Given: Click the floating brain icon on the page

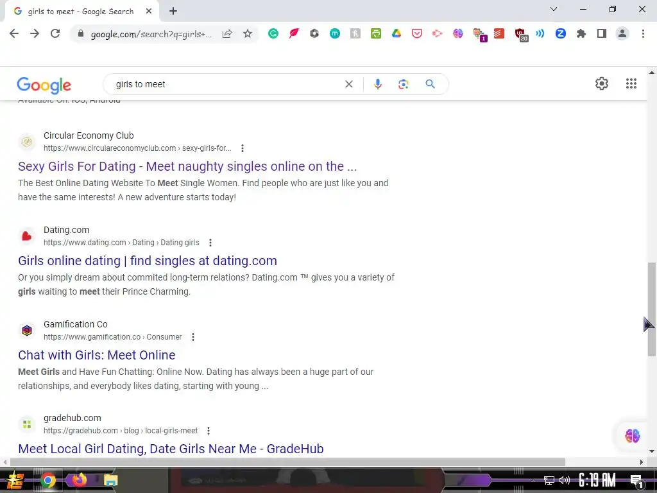Looking at the screenshot, I should 632,436.
